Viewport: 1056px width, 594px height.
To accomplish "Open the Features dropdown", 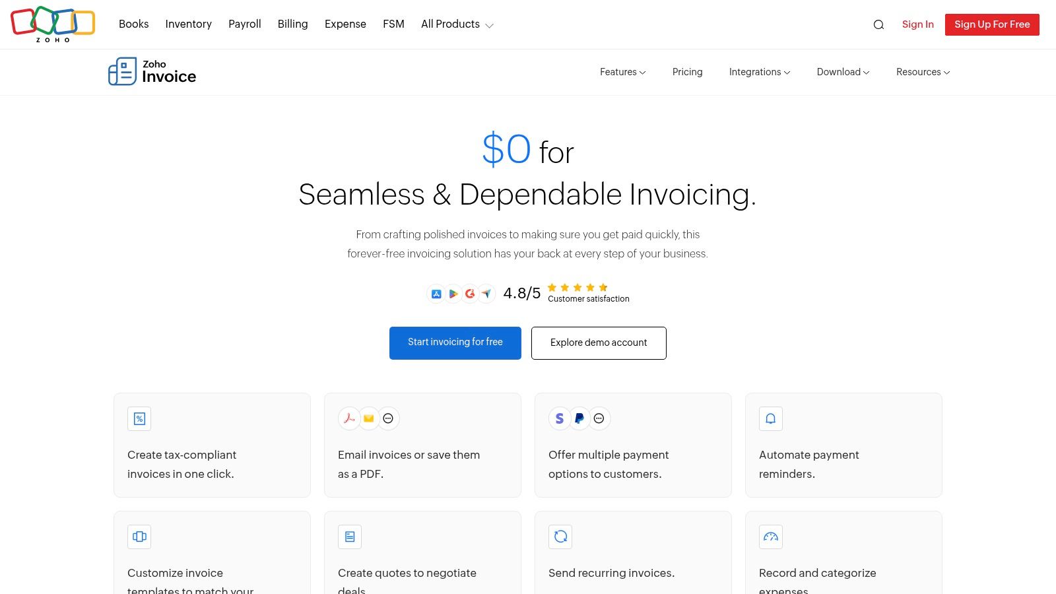I will [x=622, y=72].
